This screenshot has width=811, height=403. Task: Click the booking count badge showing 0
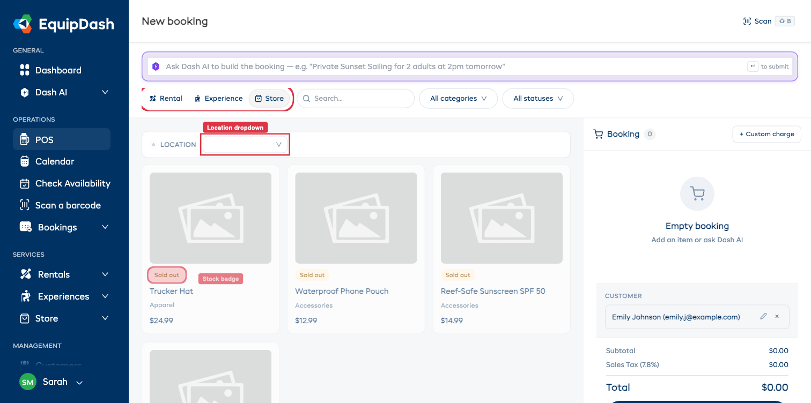click(x=650, y=134)
